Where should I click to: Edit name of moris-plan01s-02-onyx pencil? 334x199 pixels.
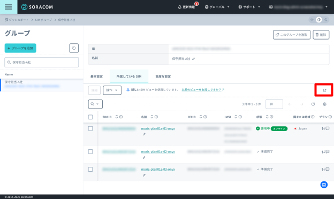[144, 158]
